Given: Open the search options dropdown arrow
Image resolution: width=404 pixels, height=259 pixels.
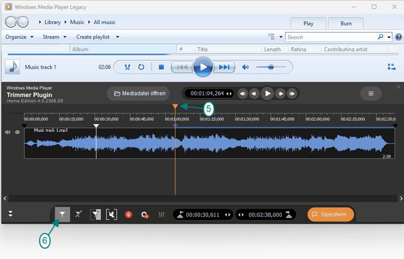Looking at the screenshot, I should pyautogui.click(x=389, y=38).
